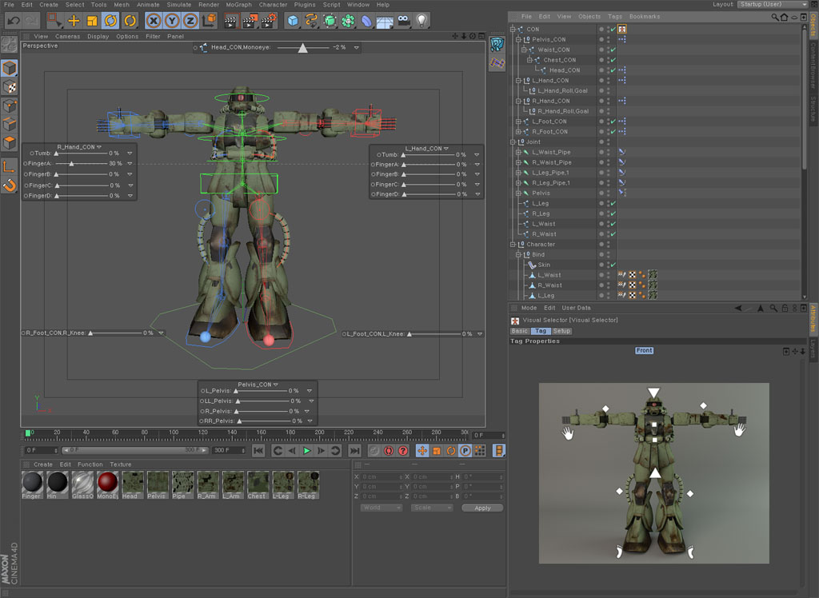Open the Scale mode dropdown
Viewport: 819px width, 598px height.
tap(431, 508)
